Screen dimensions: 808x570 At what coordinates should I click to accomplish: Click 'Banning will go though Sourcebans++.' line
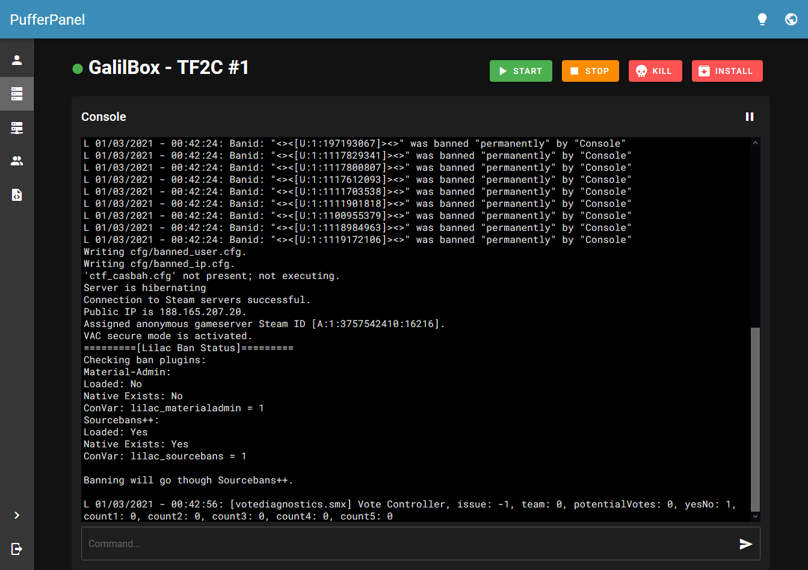[188, 480]
